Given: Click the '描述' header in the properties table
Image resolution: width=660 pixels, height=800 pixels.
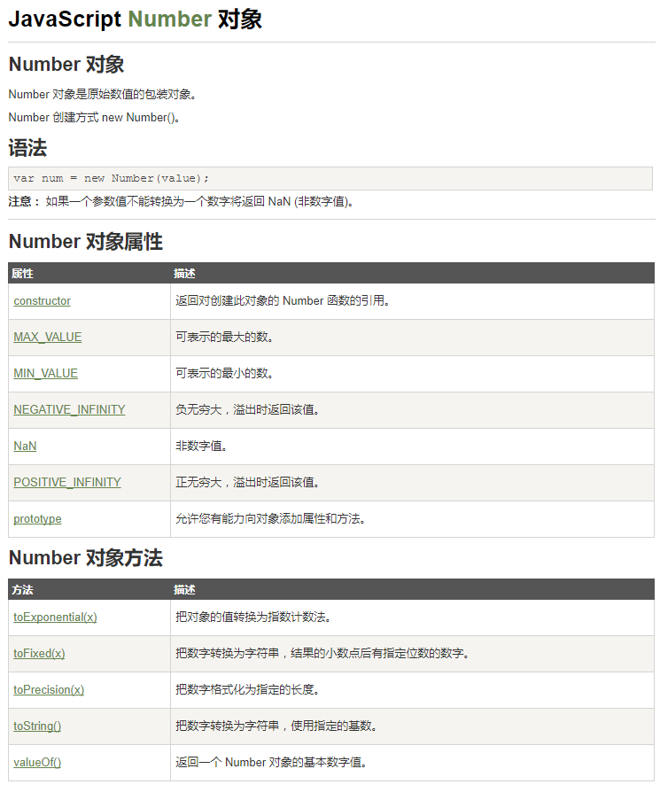Looking at the screenshot, I should [184, 274].
